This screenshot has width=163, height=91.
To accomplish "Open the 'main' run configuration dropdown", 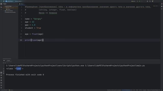I will [x=133, y=1].
